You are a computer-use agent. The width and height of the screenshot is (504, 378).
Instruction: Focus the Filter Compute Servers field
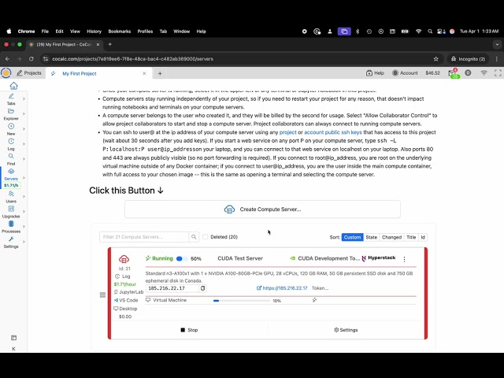click(144, 237)
